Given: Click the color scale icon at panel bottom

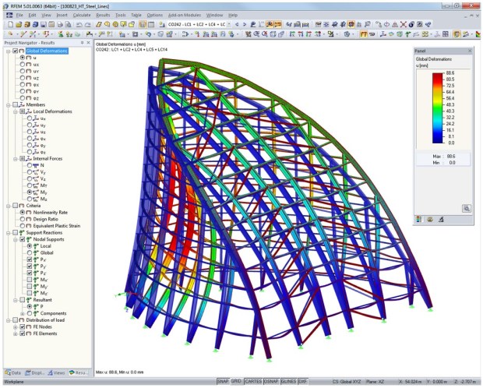Looking at the screenshot, I should [x=421, y=220].
